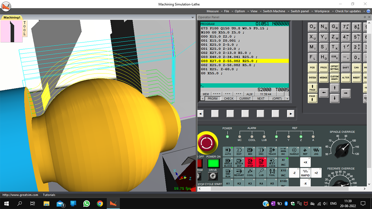Toggle the OPT STOP key
This screenshot has width=372, height=209.
click(x=261, y=162)
